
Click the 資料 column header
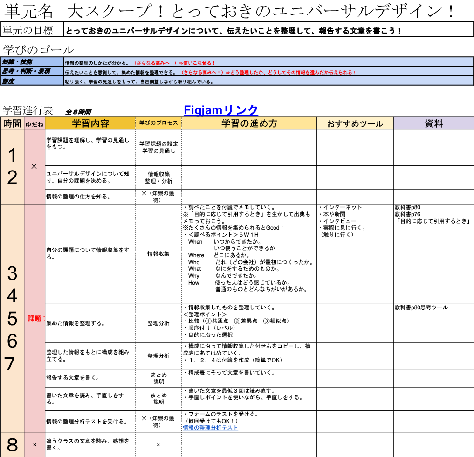[433, 123]
